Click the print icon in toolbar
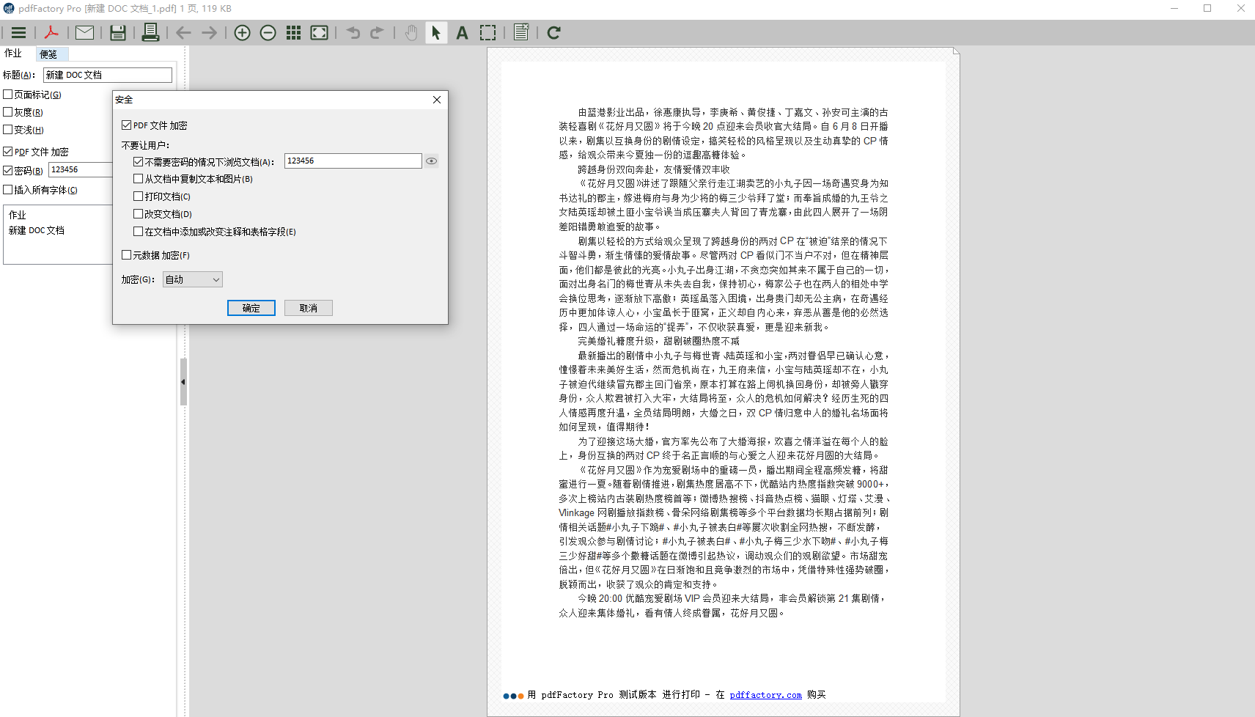Viewport: 1255px width, 717px height. click(150, 33)
